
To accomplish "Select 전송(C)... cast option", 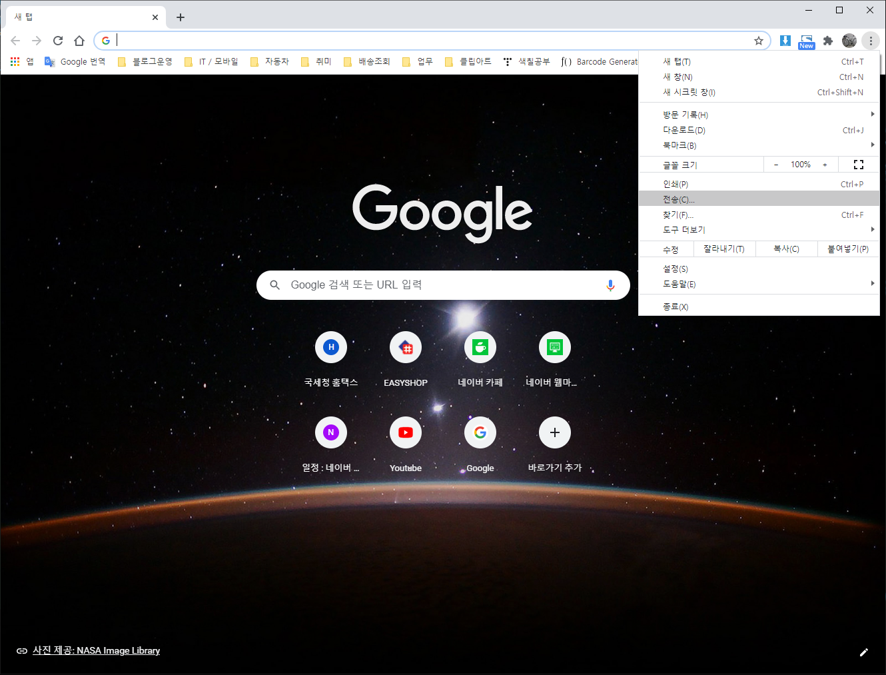I will pyautogui.click(x=759, y=199).
